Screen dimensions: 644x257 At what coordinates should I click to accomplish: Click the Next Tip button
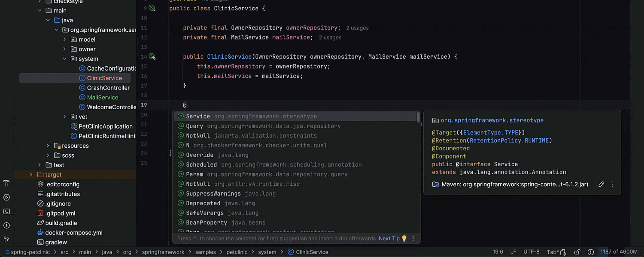[x=389, y=239]
